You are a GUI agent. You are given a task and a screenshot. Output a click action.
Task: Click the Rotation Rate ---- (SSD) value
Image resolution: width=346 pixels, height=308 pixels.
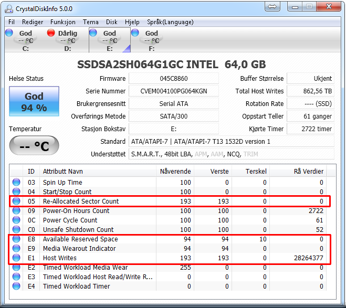[310, 103]
